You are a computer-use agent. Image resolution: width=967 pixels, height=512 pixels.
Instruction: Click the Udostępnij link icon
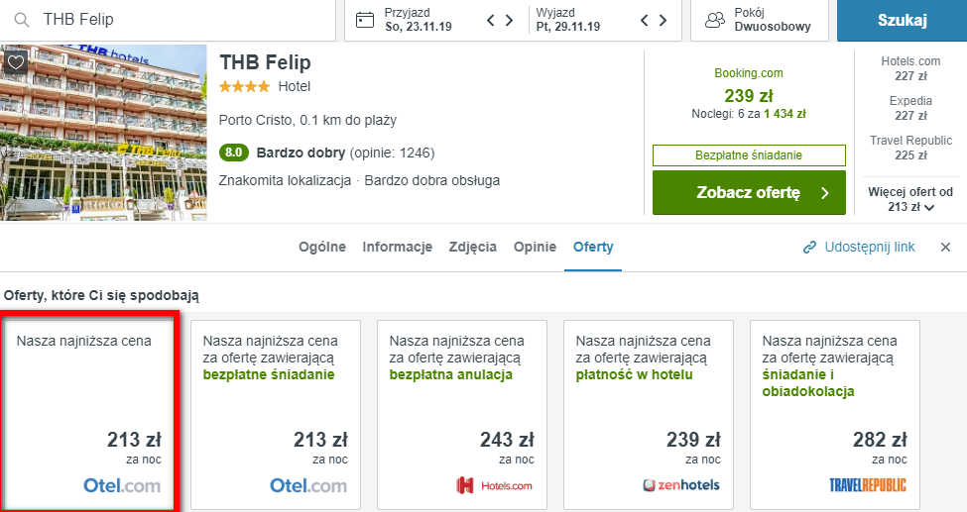point(809,247)
